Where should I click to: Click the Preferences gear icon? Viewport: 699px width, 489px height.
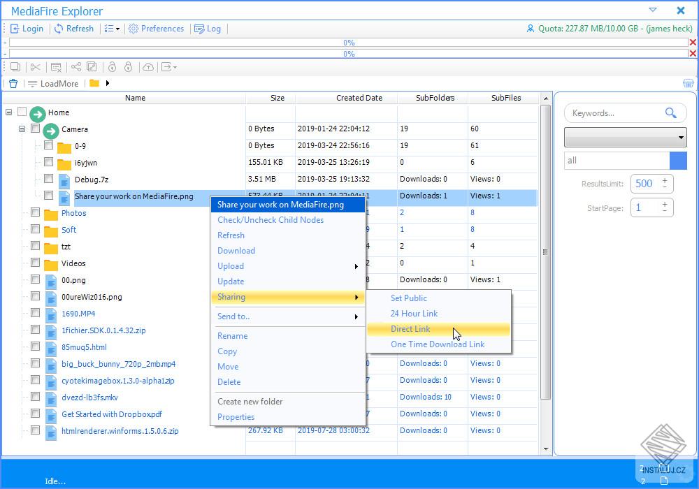pyautogui.click(x=134, y=29)
